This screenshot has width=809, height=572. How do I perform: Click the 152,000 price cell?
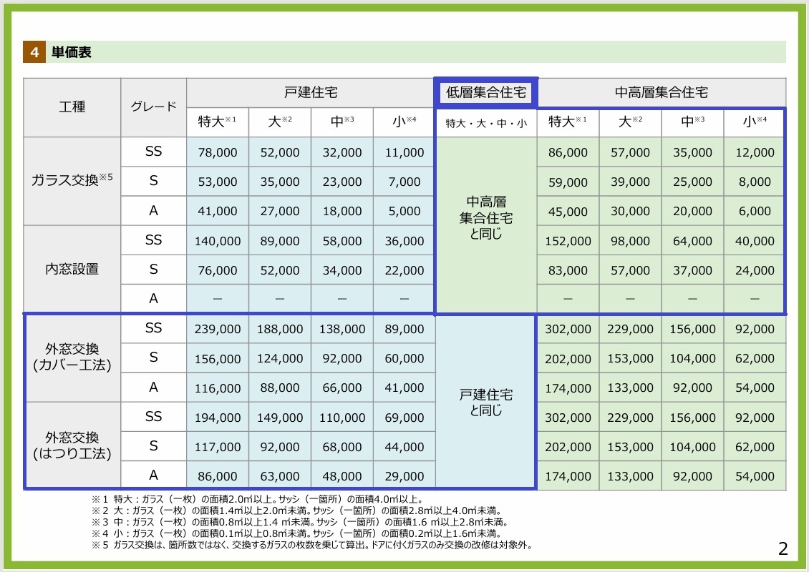(568, 241)
